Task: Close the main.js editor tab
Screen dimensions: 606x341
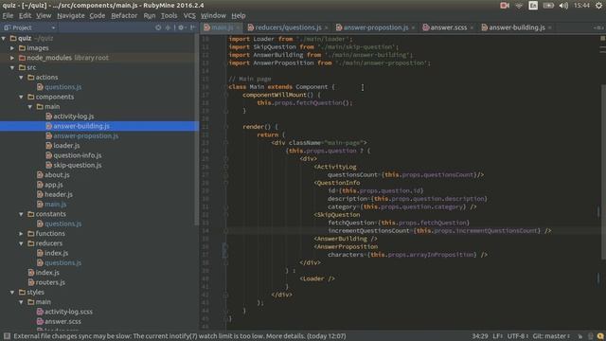Action: pos(238,27)
